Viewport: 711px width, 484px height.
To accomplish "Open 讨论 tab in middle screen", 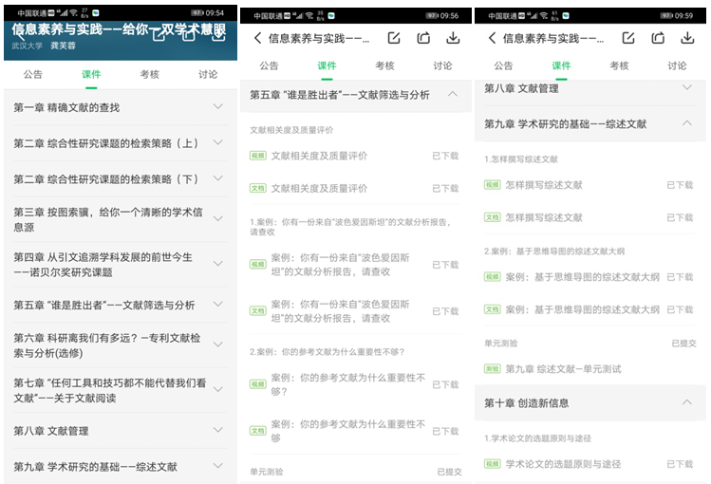I will 442,65.
